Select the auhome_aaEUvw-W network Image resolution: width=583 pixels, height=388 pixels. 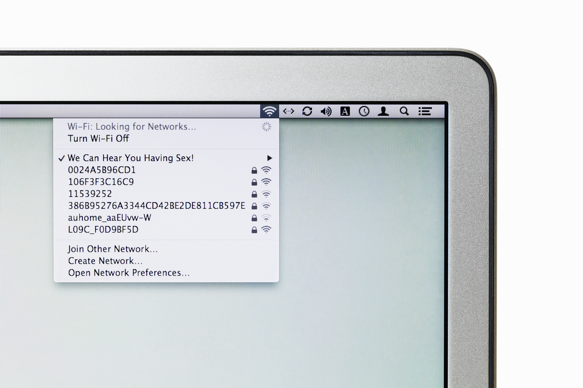(110, 218)
